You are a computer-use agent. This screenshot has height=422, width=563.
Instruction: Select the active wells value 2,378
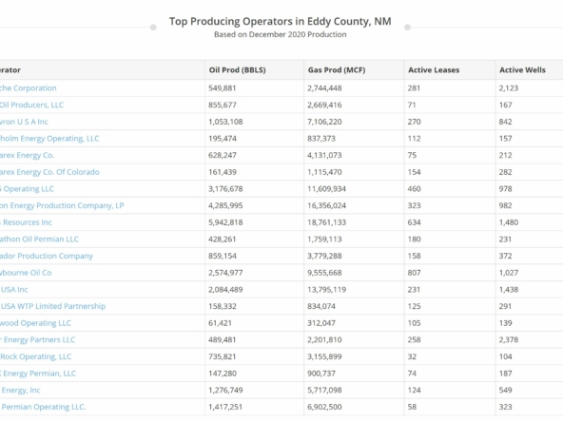click(x=509, y=340)
